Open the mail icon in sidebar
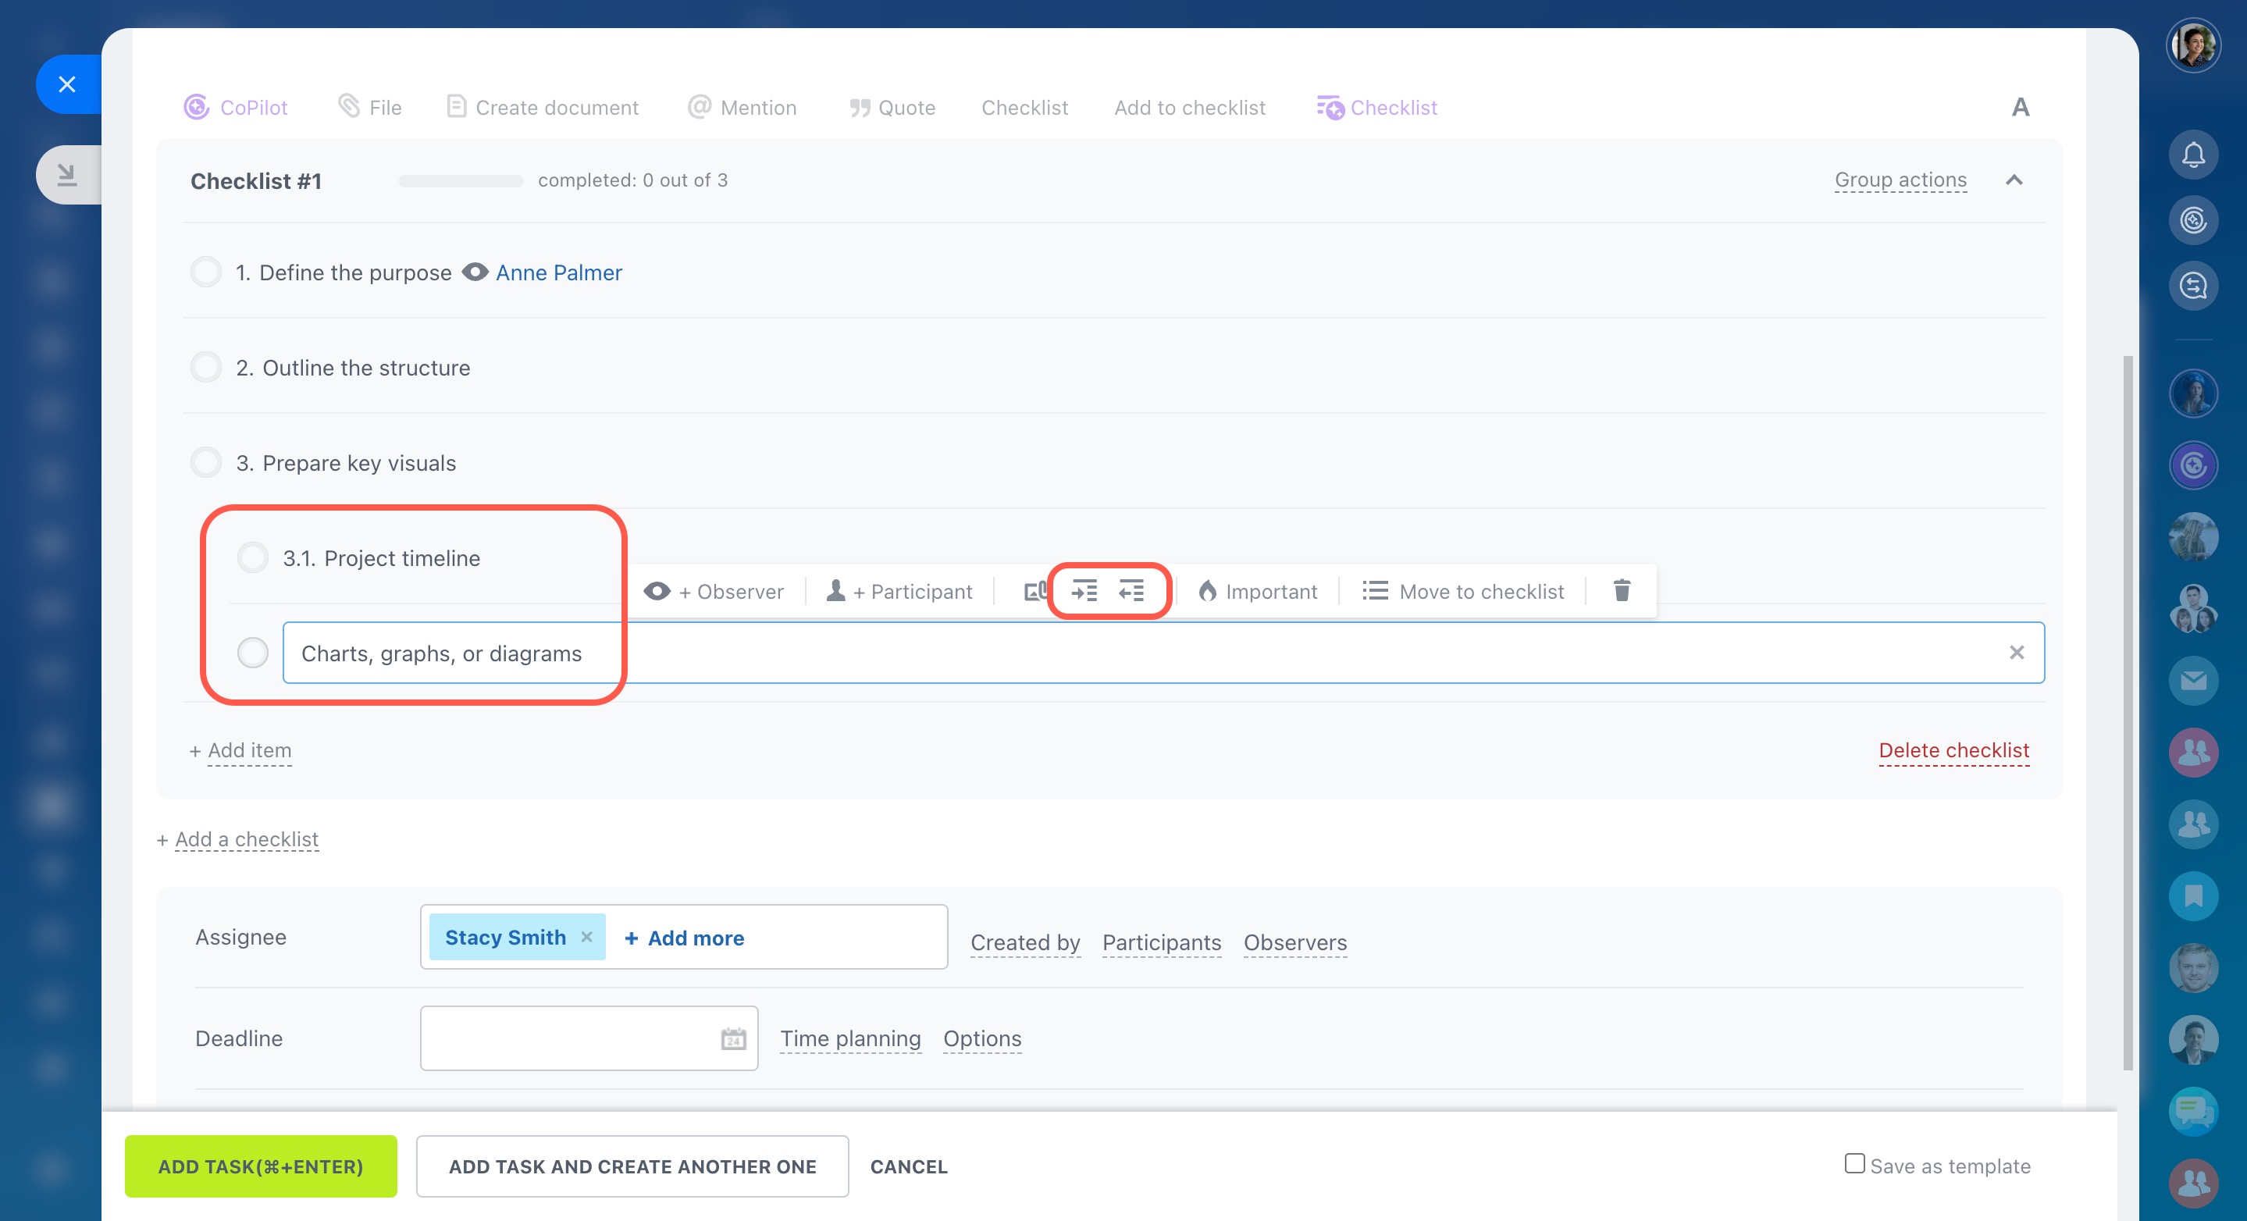Viewport: 2247px width, 1221px height. 2193,680
